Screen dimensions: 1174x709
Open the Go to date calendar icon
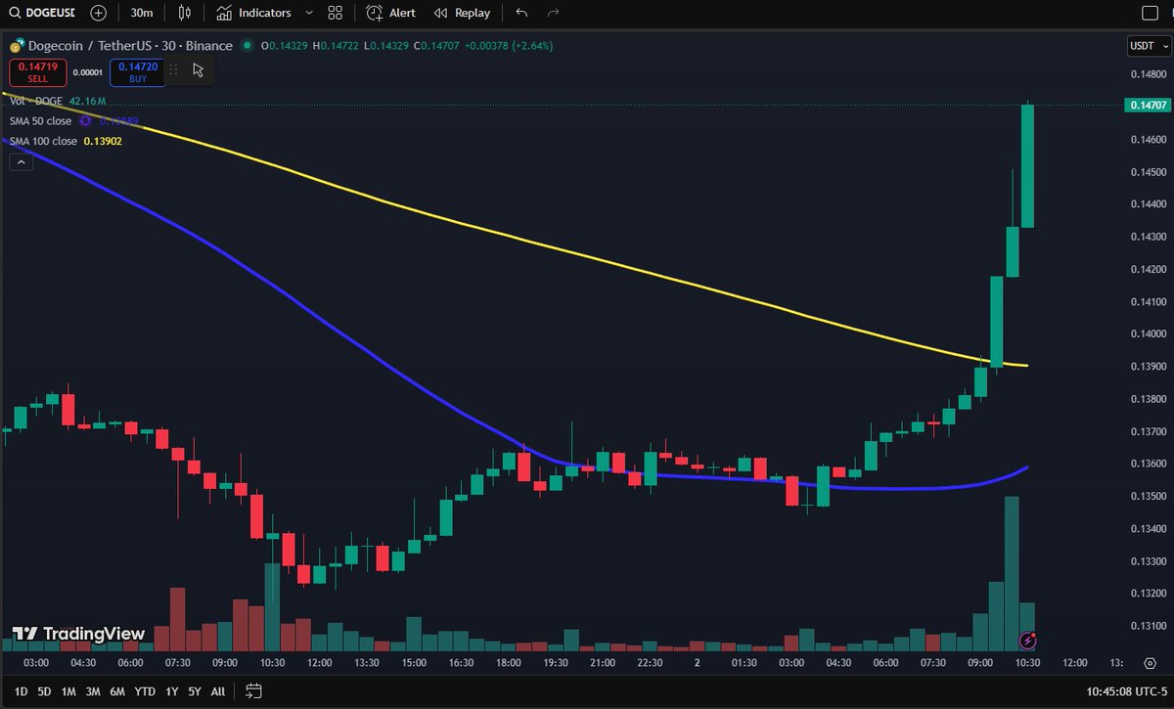click(x=253, y=691)
